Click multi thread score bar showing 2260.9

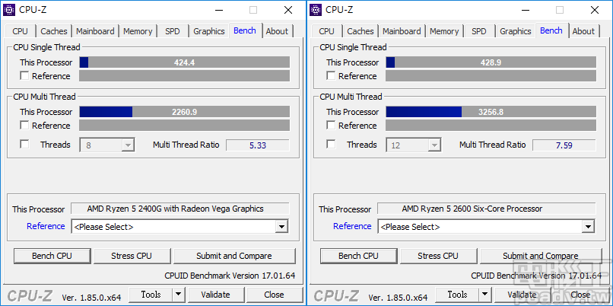[x=185, y=112]
